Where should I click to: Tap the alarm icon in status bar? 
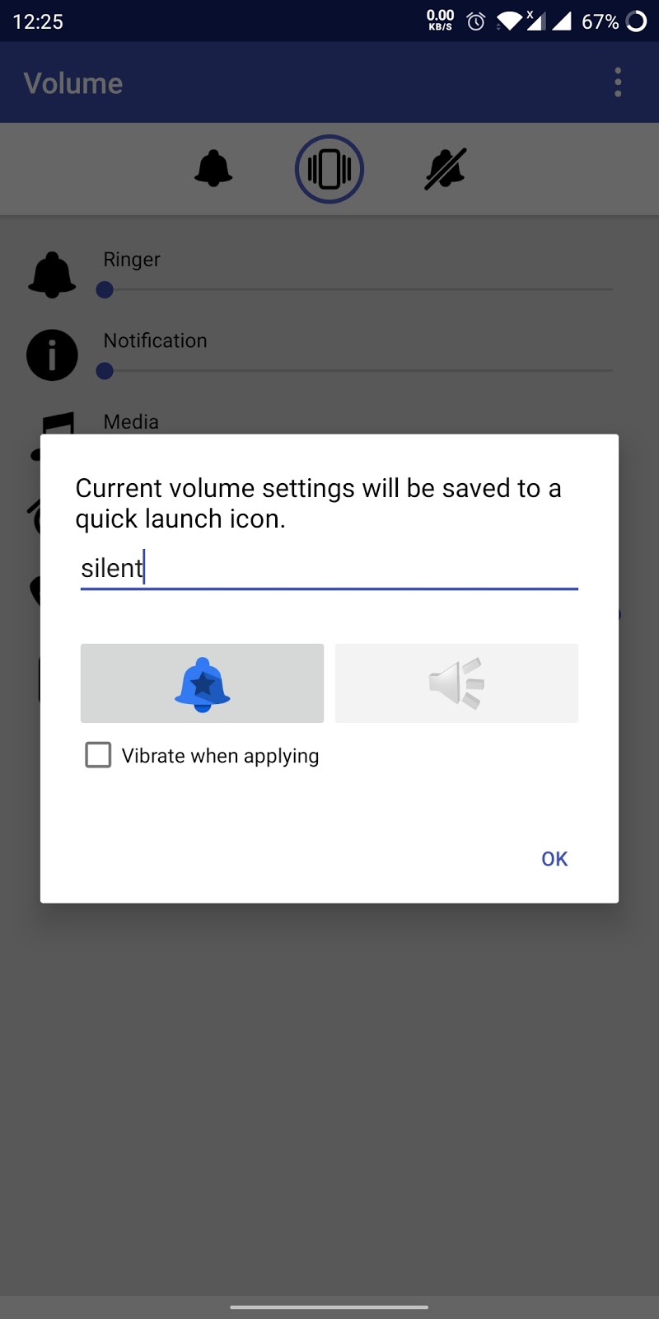476,21
